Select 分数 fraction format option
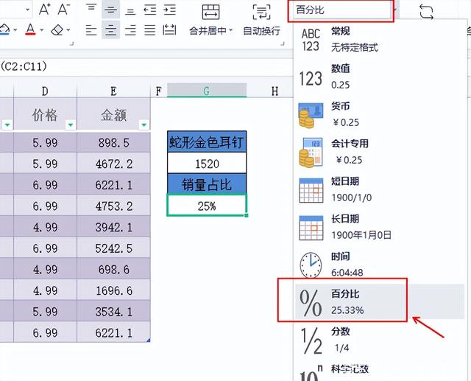This screenshot has width=471, height=381. (x=380, y=340)
